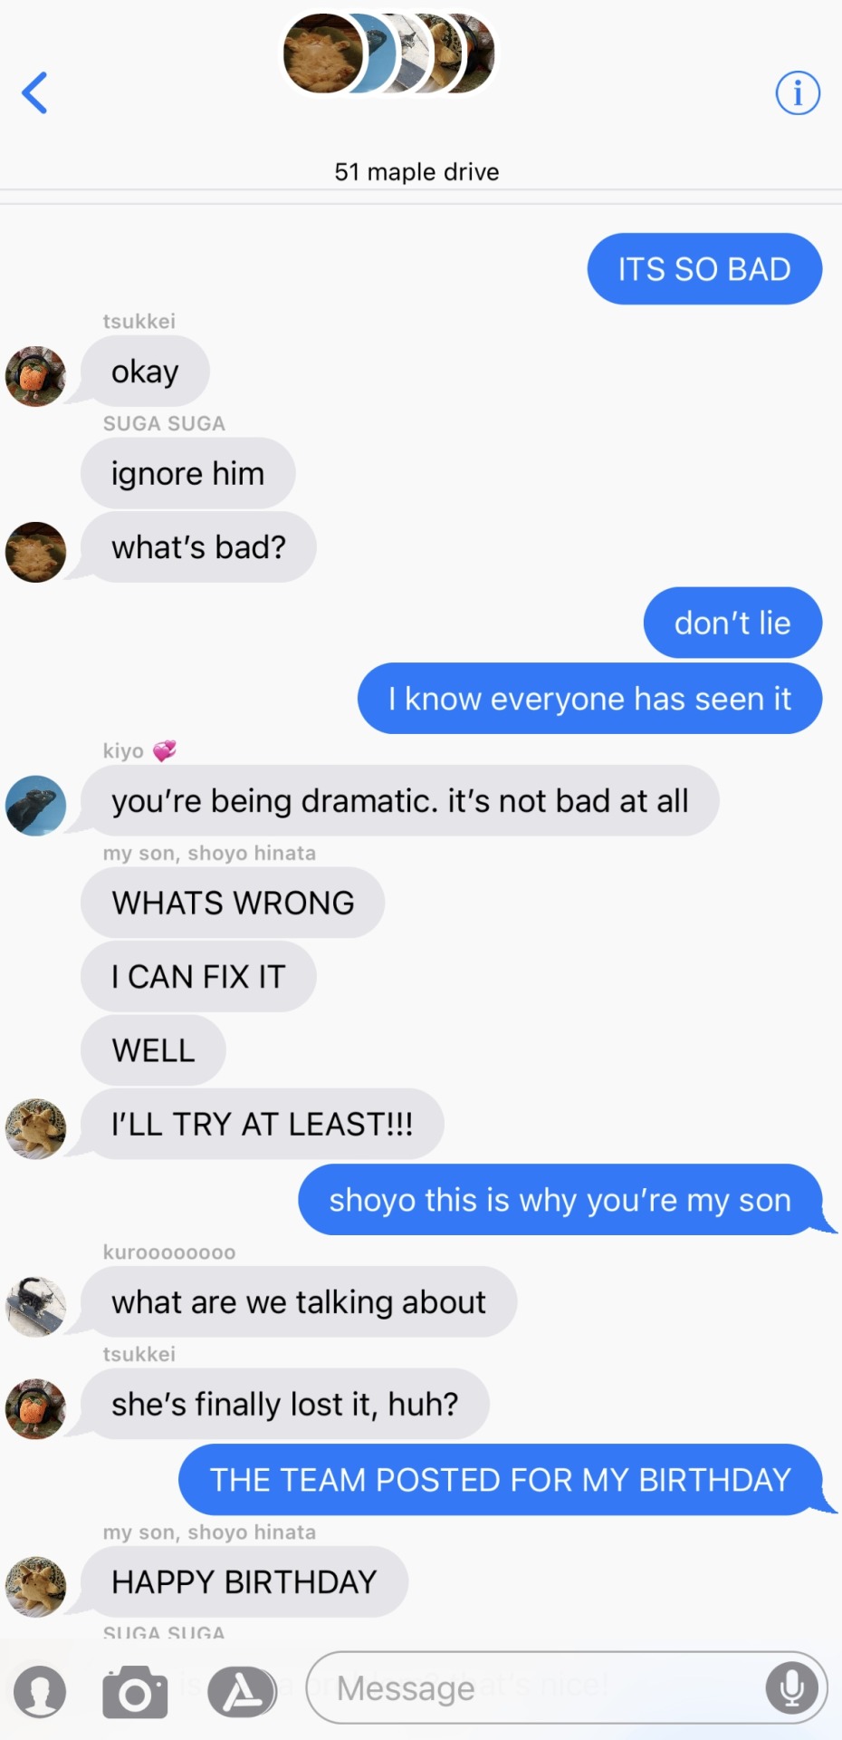
Task: Tap tsukkei's avatar beside 'okay'
Action: pyautogui.click(x=36, y=376)
